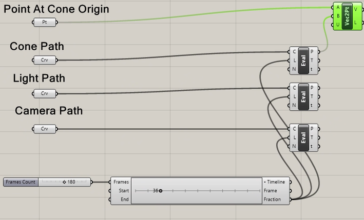The width and height of the screenshot is (364, 220).
Task: Select the Crv parameter under Light Path
Action: (x=44, y=93)
